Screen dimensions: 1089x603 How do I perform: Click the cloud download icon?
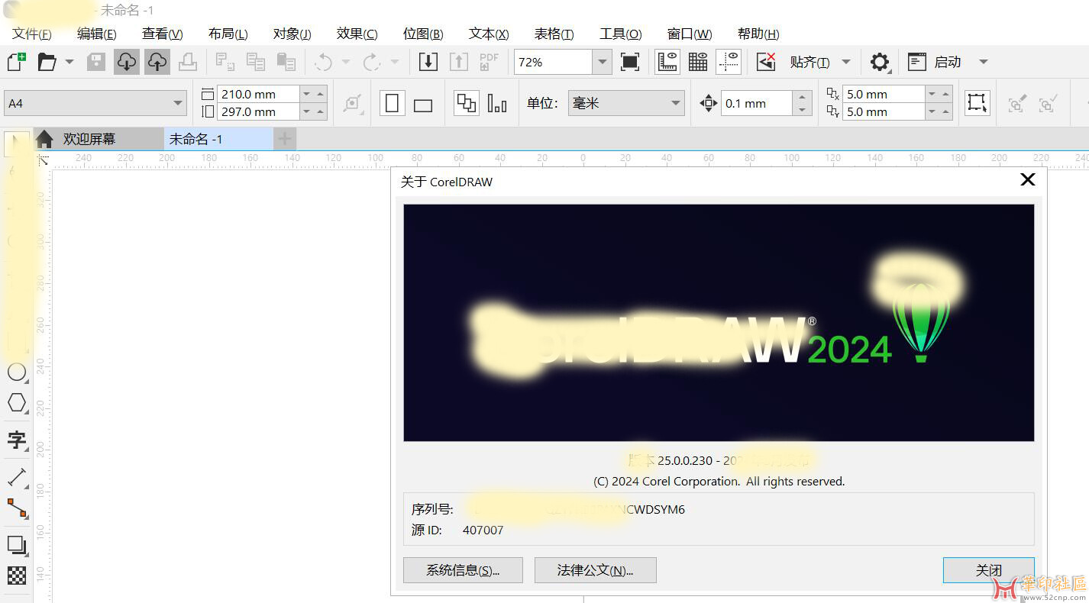pyautogui.click(x=127, y=62)
